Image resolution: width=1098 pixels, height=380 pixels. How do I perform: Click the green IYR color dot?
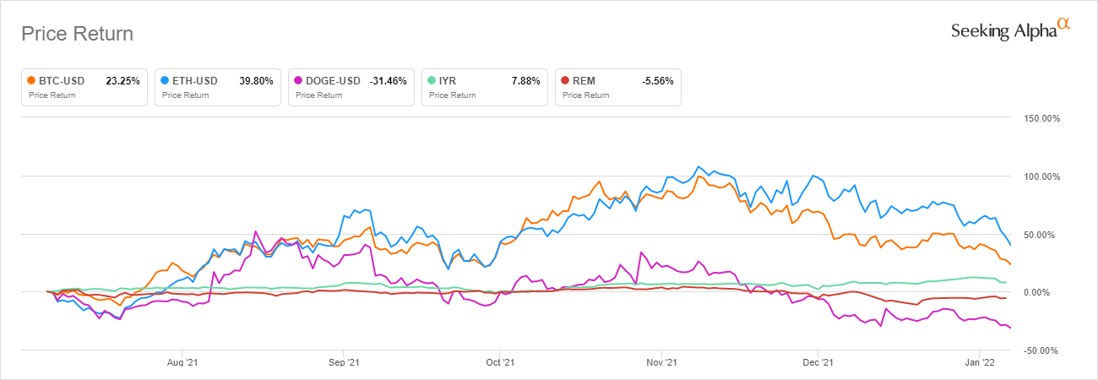pyautogui.click(x=432, y=81)
